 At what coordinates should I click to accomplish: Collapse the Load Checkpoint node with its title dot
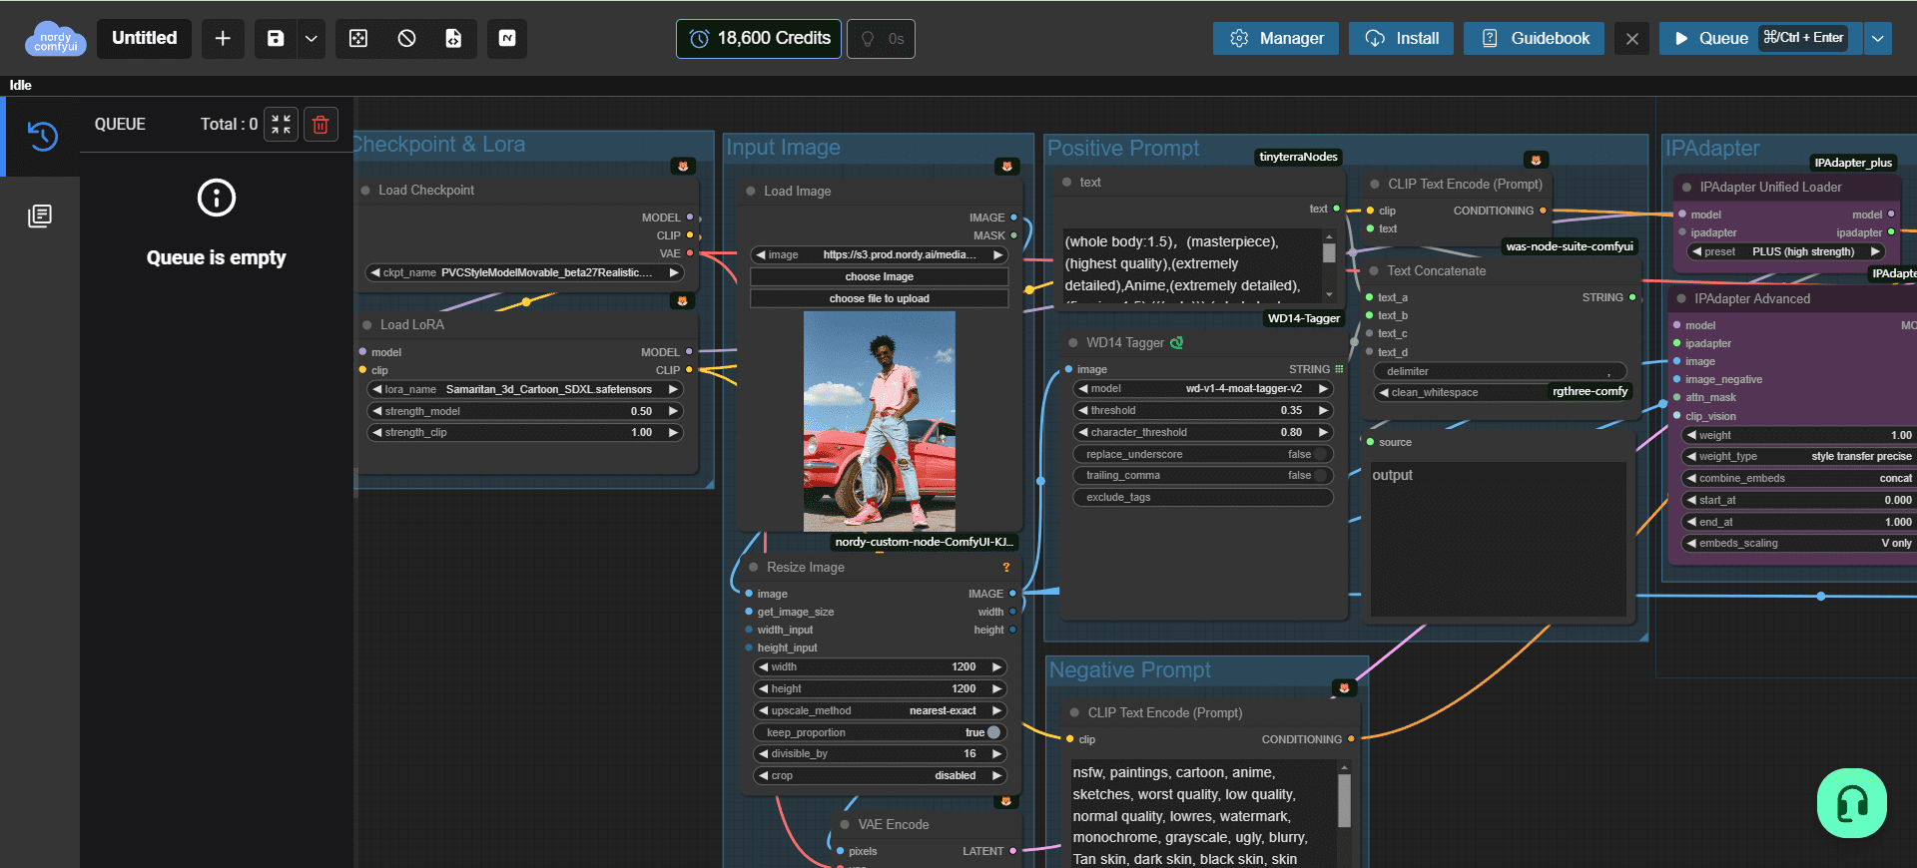pos(365,190)
